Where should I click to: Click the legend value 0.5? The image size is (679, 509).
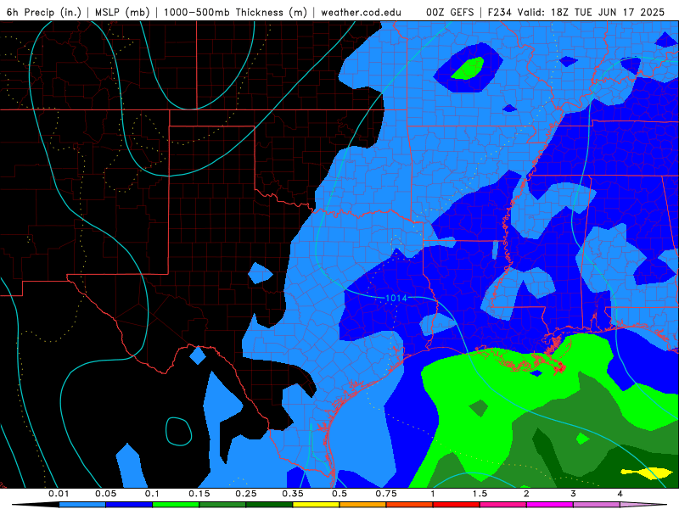(x=339, y=494)
